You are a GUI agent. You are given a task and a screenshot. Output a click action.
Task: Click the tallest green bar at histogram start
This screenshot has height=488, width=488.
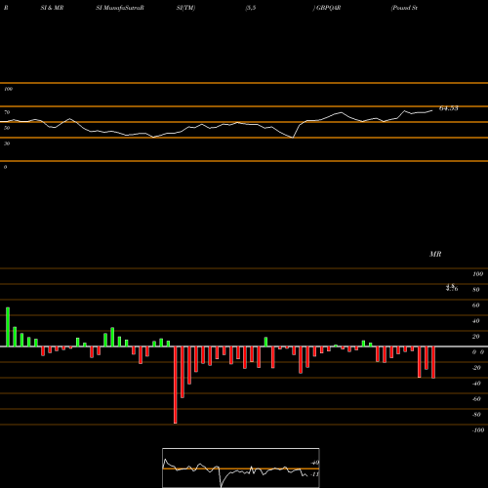point(8,327)
